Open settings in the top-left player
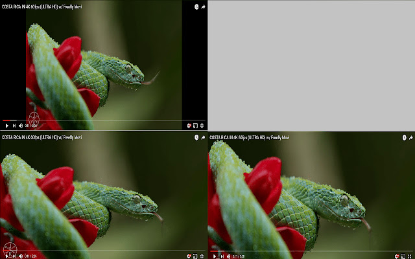The image size is (415, 259). [189, 126]
